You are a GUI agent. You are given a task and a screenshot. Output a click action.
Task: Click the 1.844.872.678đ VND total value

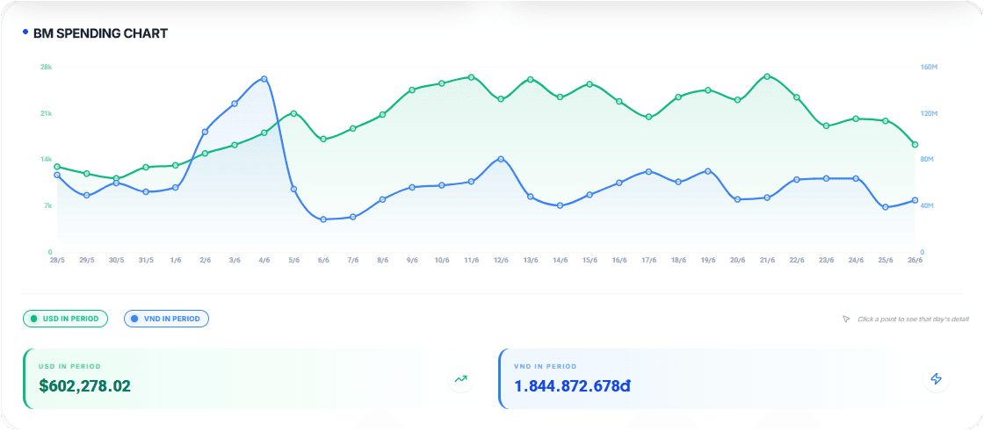tap(572, 386)
